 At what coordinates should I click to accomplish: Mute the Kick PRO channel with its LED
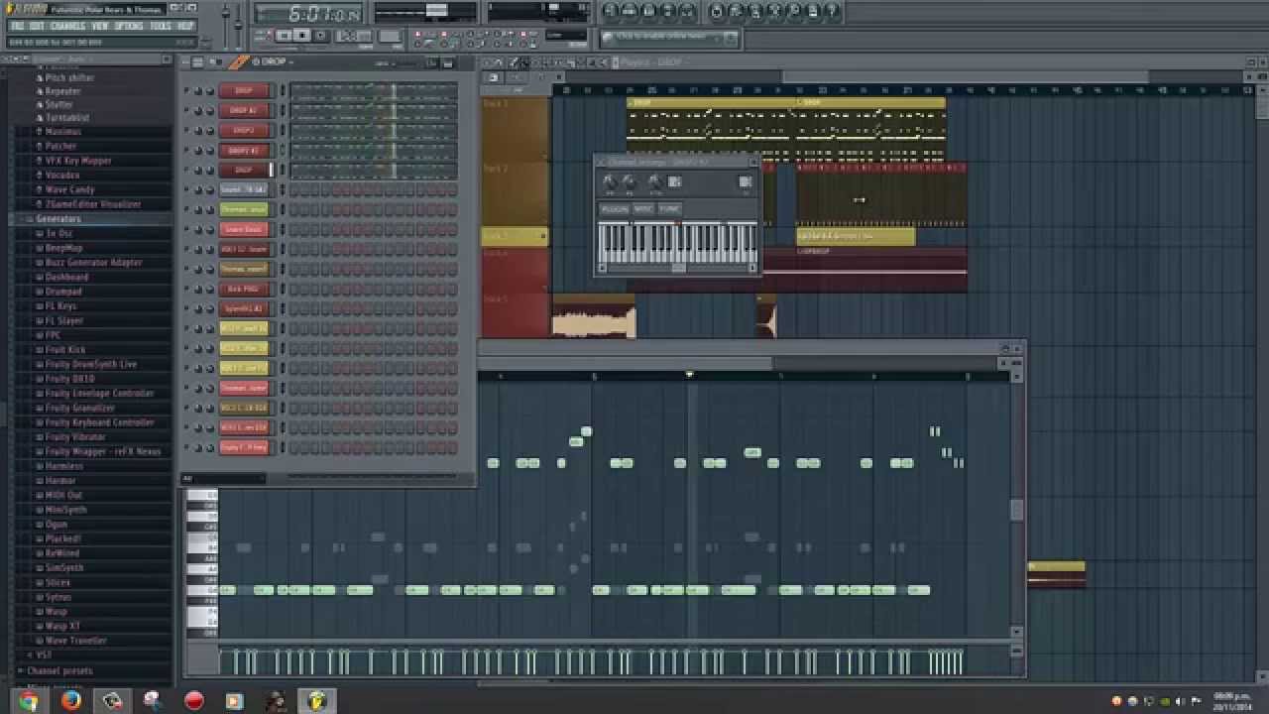186,289
